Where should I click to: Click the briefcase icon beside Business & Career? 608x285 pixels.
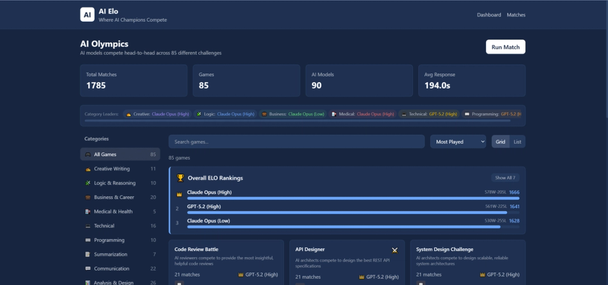pyautogui.click(x=88, y=197)
